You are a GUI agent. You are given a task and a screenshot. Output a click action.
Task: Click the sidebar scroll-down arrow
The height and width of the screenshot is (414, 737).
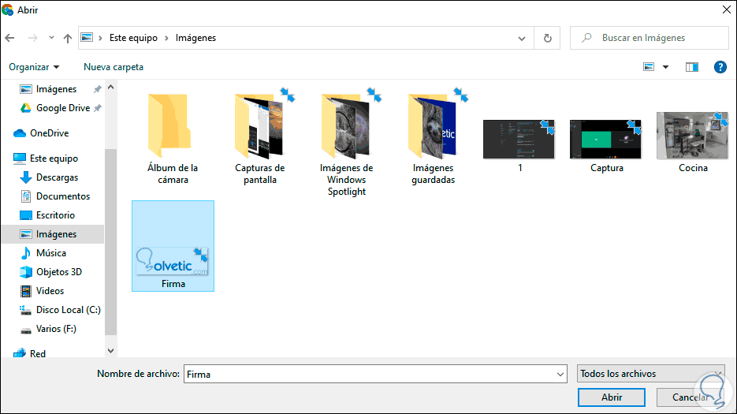click(111, 351)
